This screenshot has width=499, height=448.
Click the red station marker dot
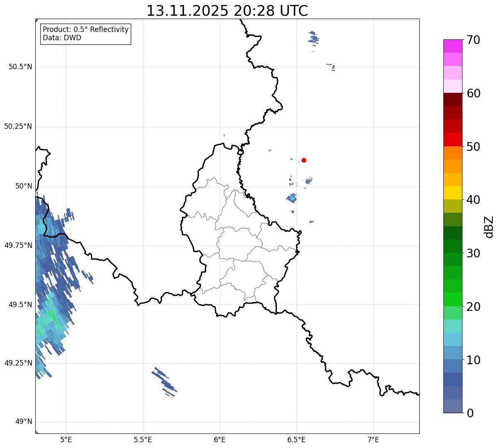[x=304, y=160]
